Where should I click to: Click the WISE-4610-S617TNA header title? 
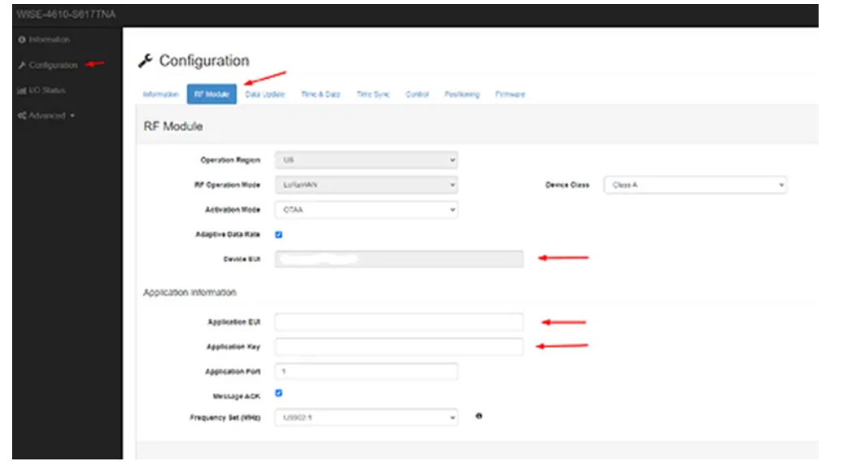[x=65, y=15]
